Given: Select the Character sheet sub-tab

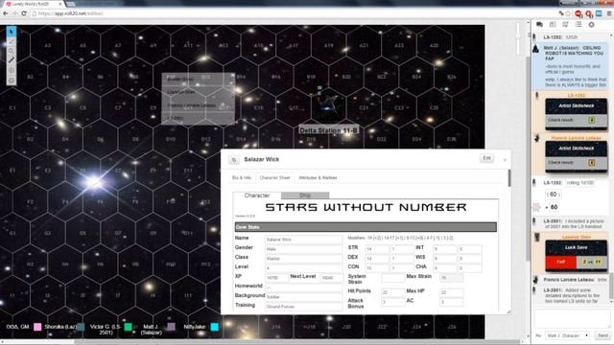Looking at the screenshot, I should pyautogui.click(x=257, y=195).
